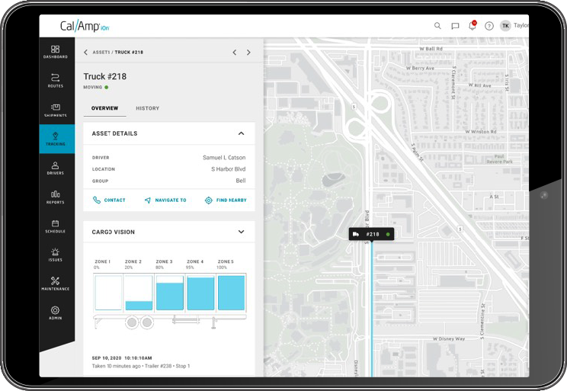The width and height of the screenshot is (567, 391).
Task: Open the Dashboard sidebar section
Action: pyautogui.click(x=56, y=52)
